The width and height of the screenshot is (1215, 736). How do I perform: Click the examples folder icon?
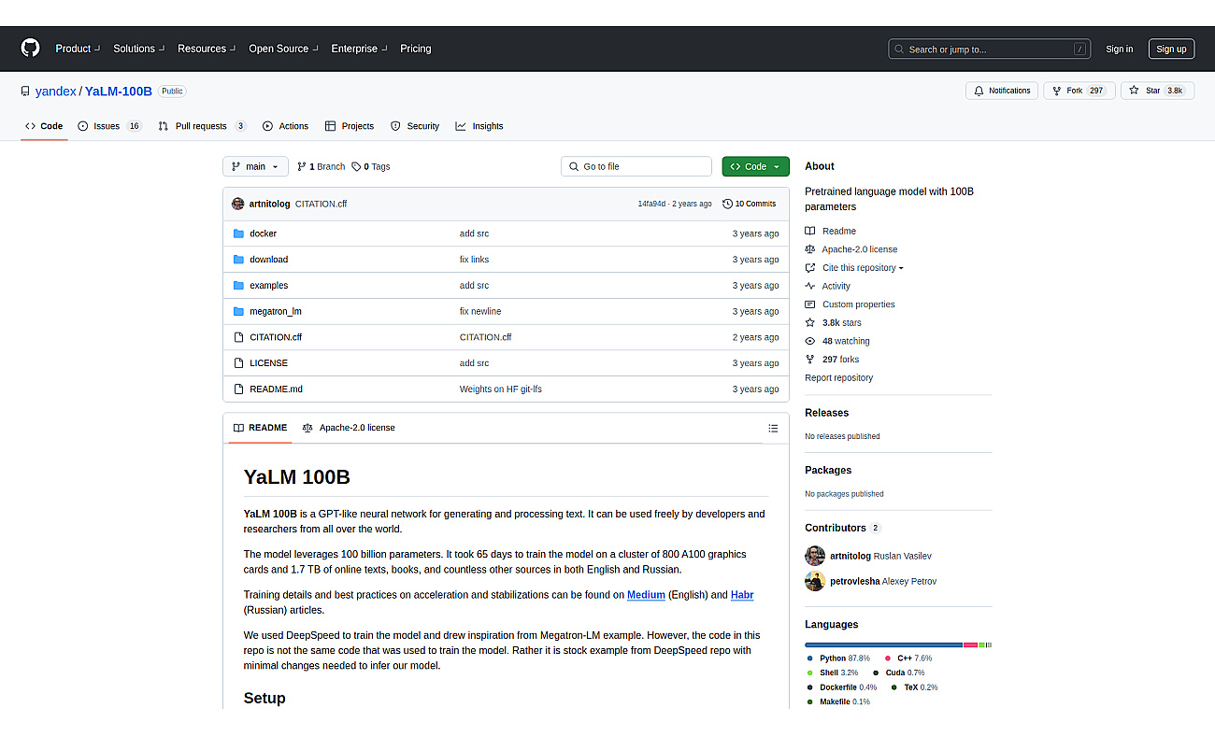tap(238, 286)
